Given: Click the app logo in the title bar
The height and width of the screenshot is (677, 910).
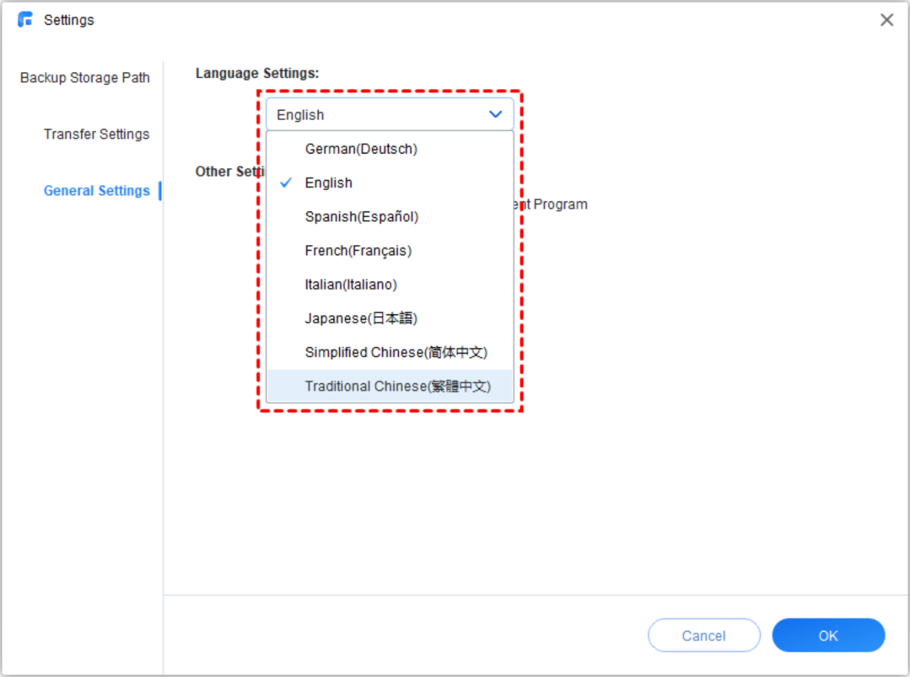Looking at the screenshot, I should click(x=25, y=20).
